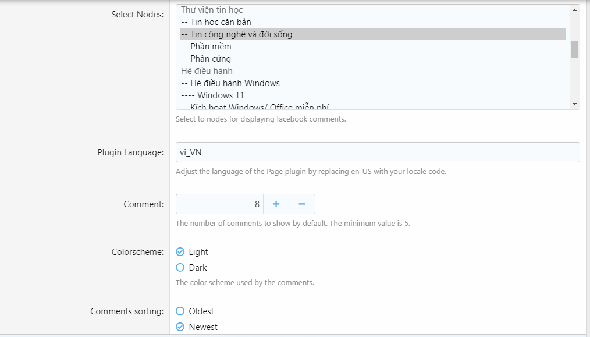Viewport: 590px width, 337px height.
Task: Pick 'Phần mềm' in the nodes list
Action: 206,47
